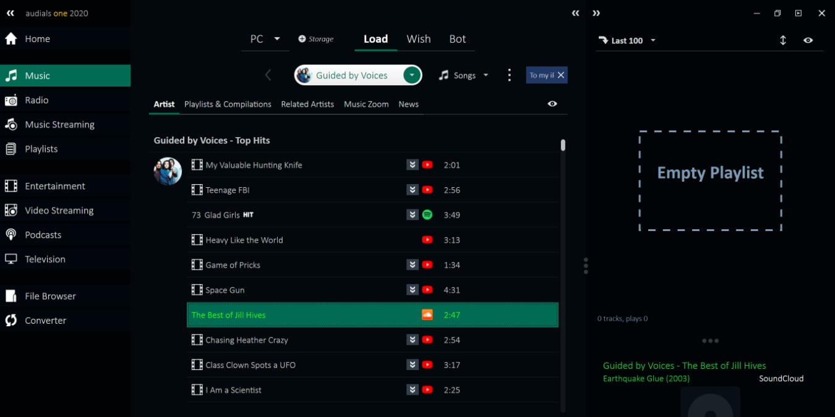
Task: Toggle the playlist panel view eye icon
Action: click(808, 40)
